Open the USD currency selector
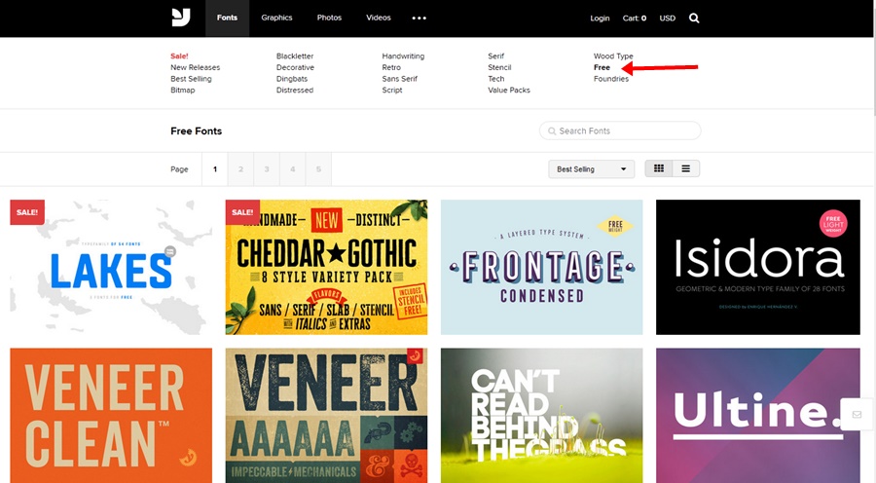 667,18
